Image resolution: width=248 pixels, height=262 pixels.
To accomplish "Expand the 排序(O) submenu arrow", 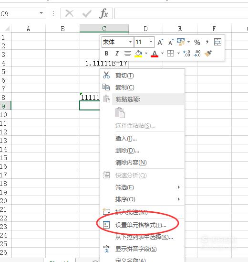I will pyautogui.click(x=179, y=199).
